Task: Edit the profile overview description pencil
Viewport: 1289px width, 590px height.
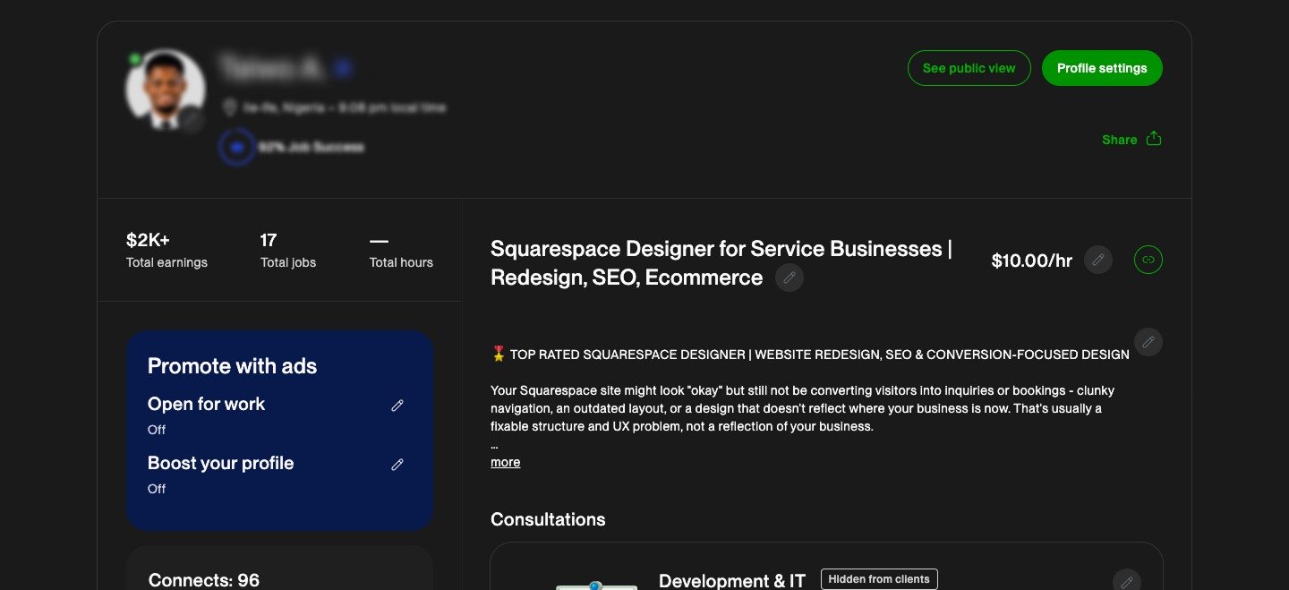Action: pos(1148,342)
